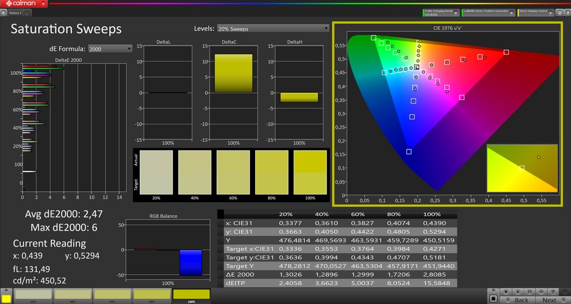Open the dE Formula dropdown

(110, 49)
